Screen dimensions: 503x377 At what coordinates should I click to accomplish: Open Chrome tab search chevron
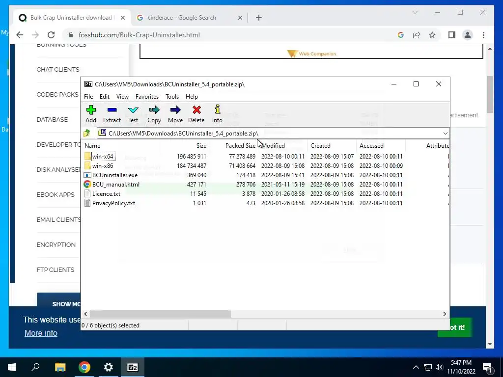tap(415, 12)
